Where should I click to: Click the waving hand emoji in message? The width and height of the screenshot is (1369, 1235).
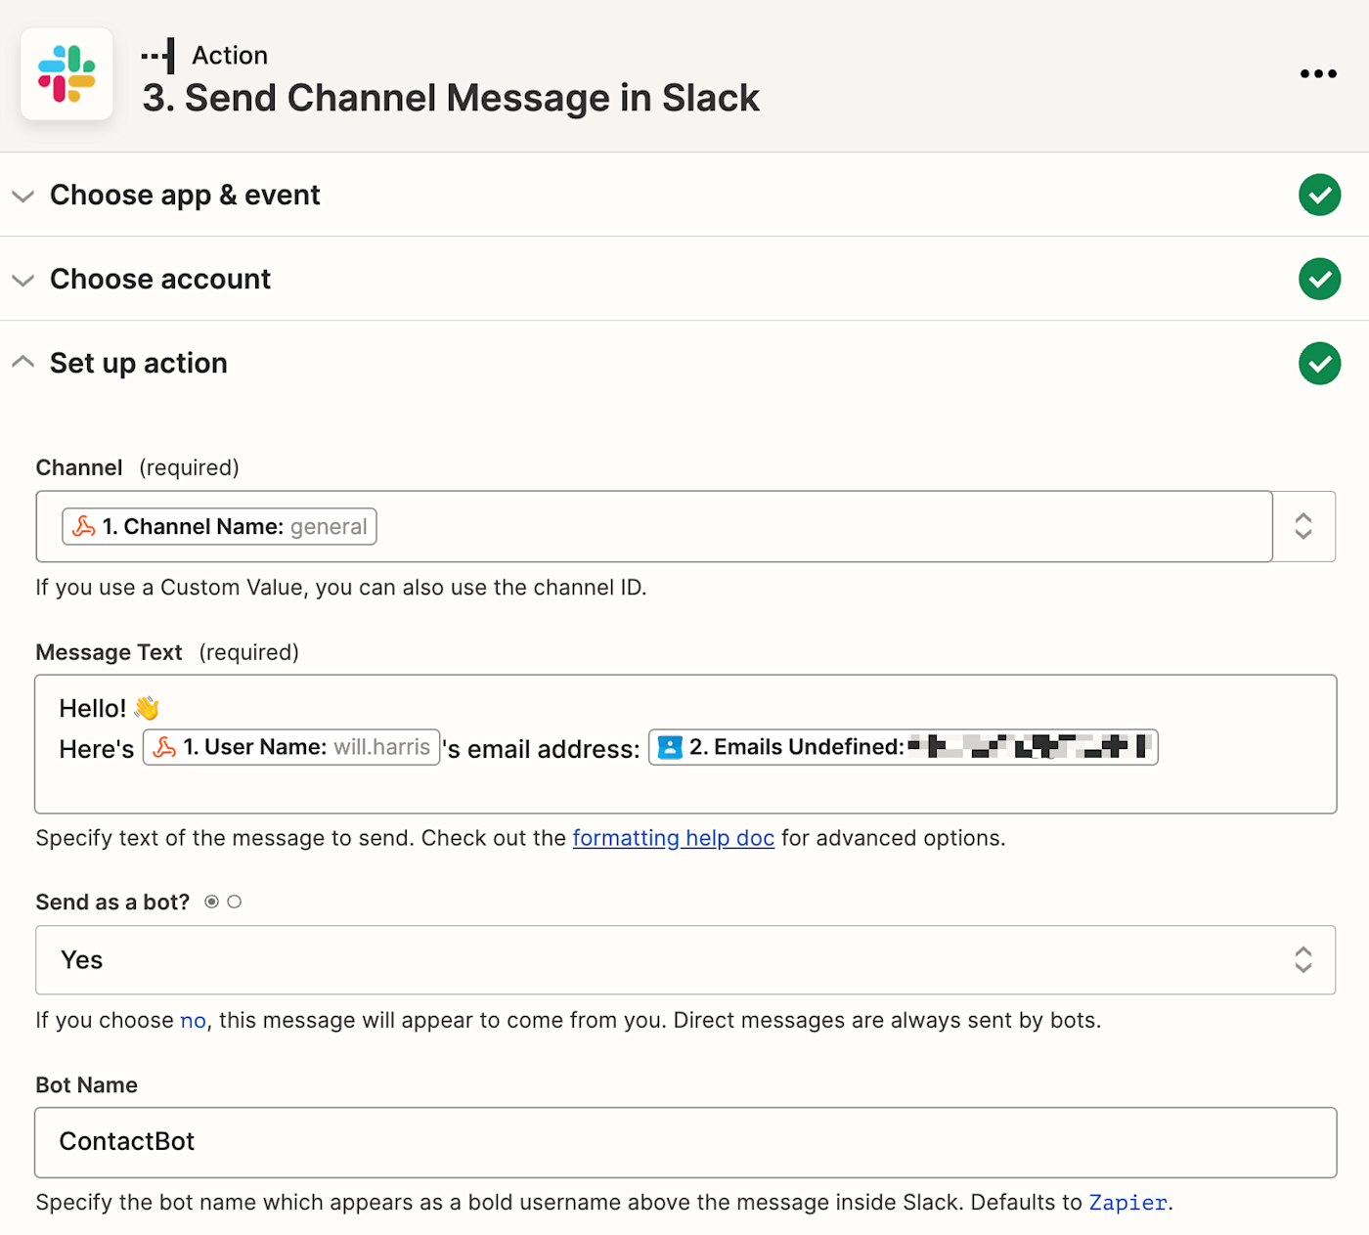pos(147,708)
